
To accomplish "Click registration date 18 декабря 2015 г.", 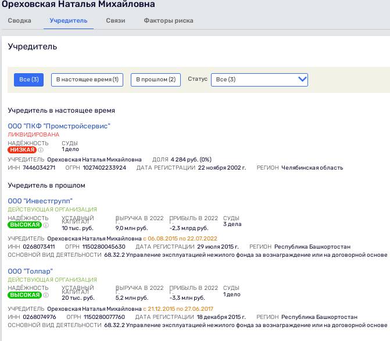I will [x=221, y=317].
